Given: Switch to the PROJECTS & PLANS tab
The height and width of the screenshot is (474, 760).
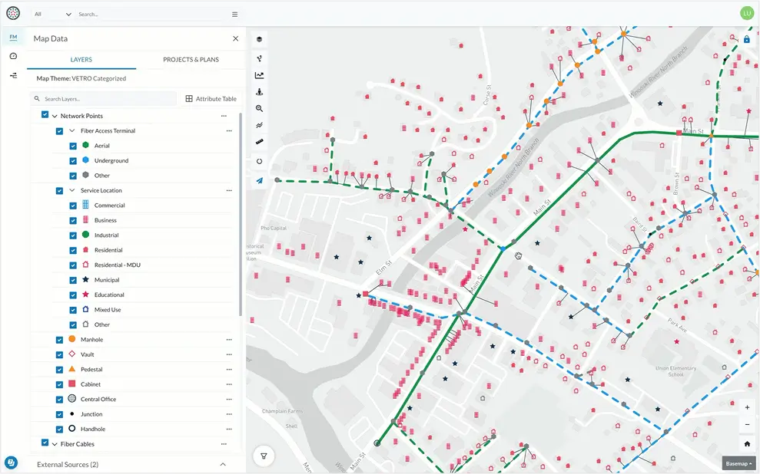Looking at the screenshot, I should coord(191,60).
